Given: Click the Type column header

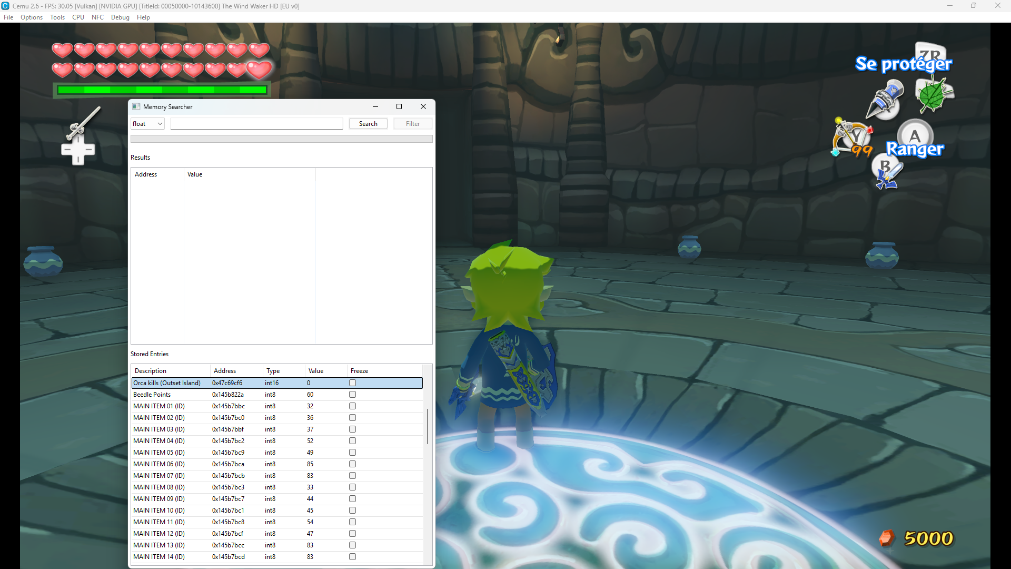Looking at the screenshot, I should [x=284, y=371].
